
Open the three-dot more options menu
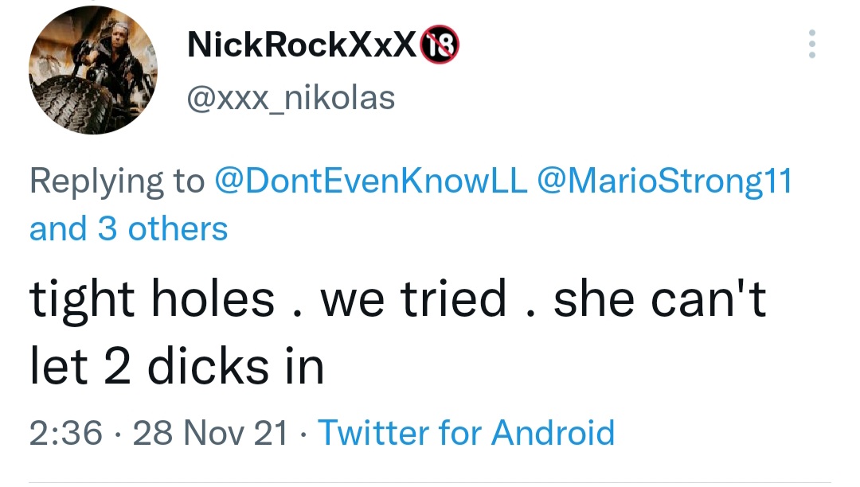click(x=811, y=45)
